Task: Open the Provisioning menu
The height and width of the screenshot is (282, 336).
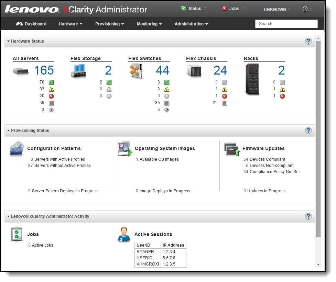Action: (109, 24)
